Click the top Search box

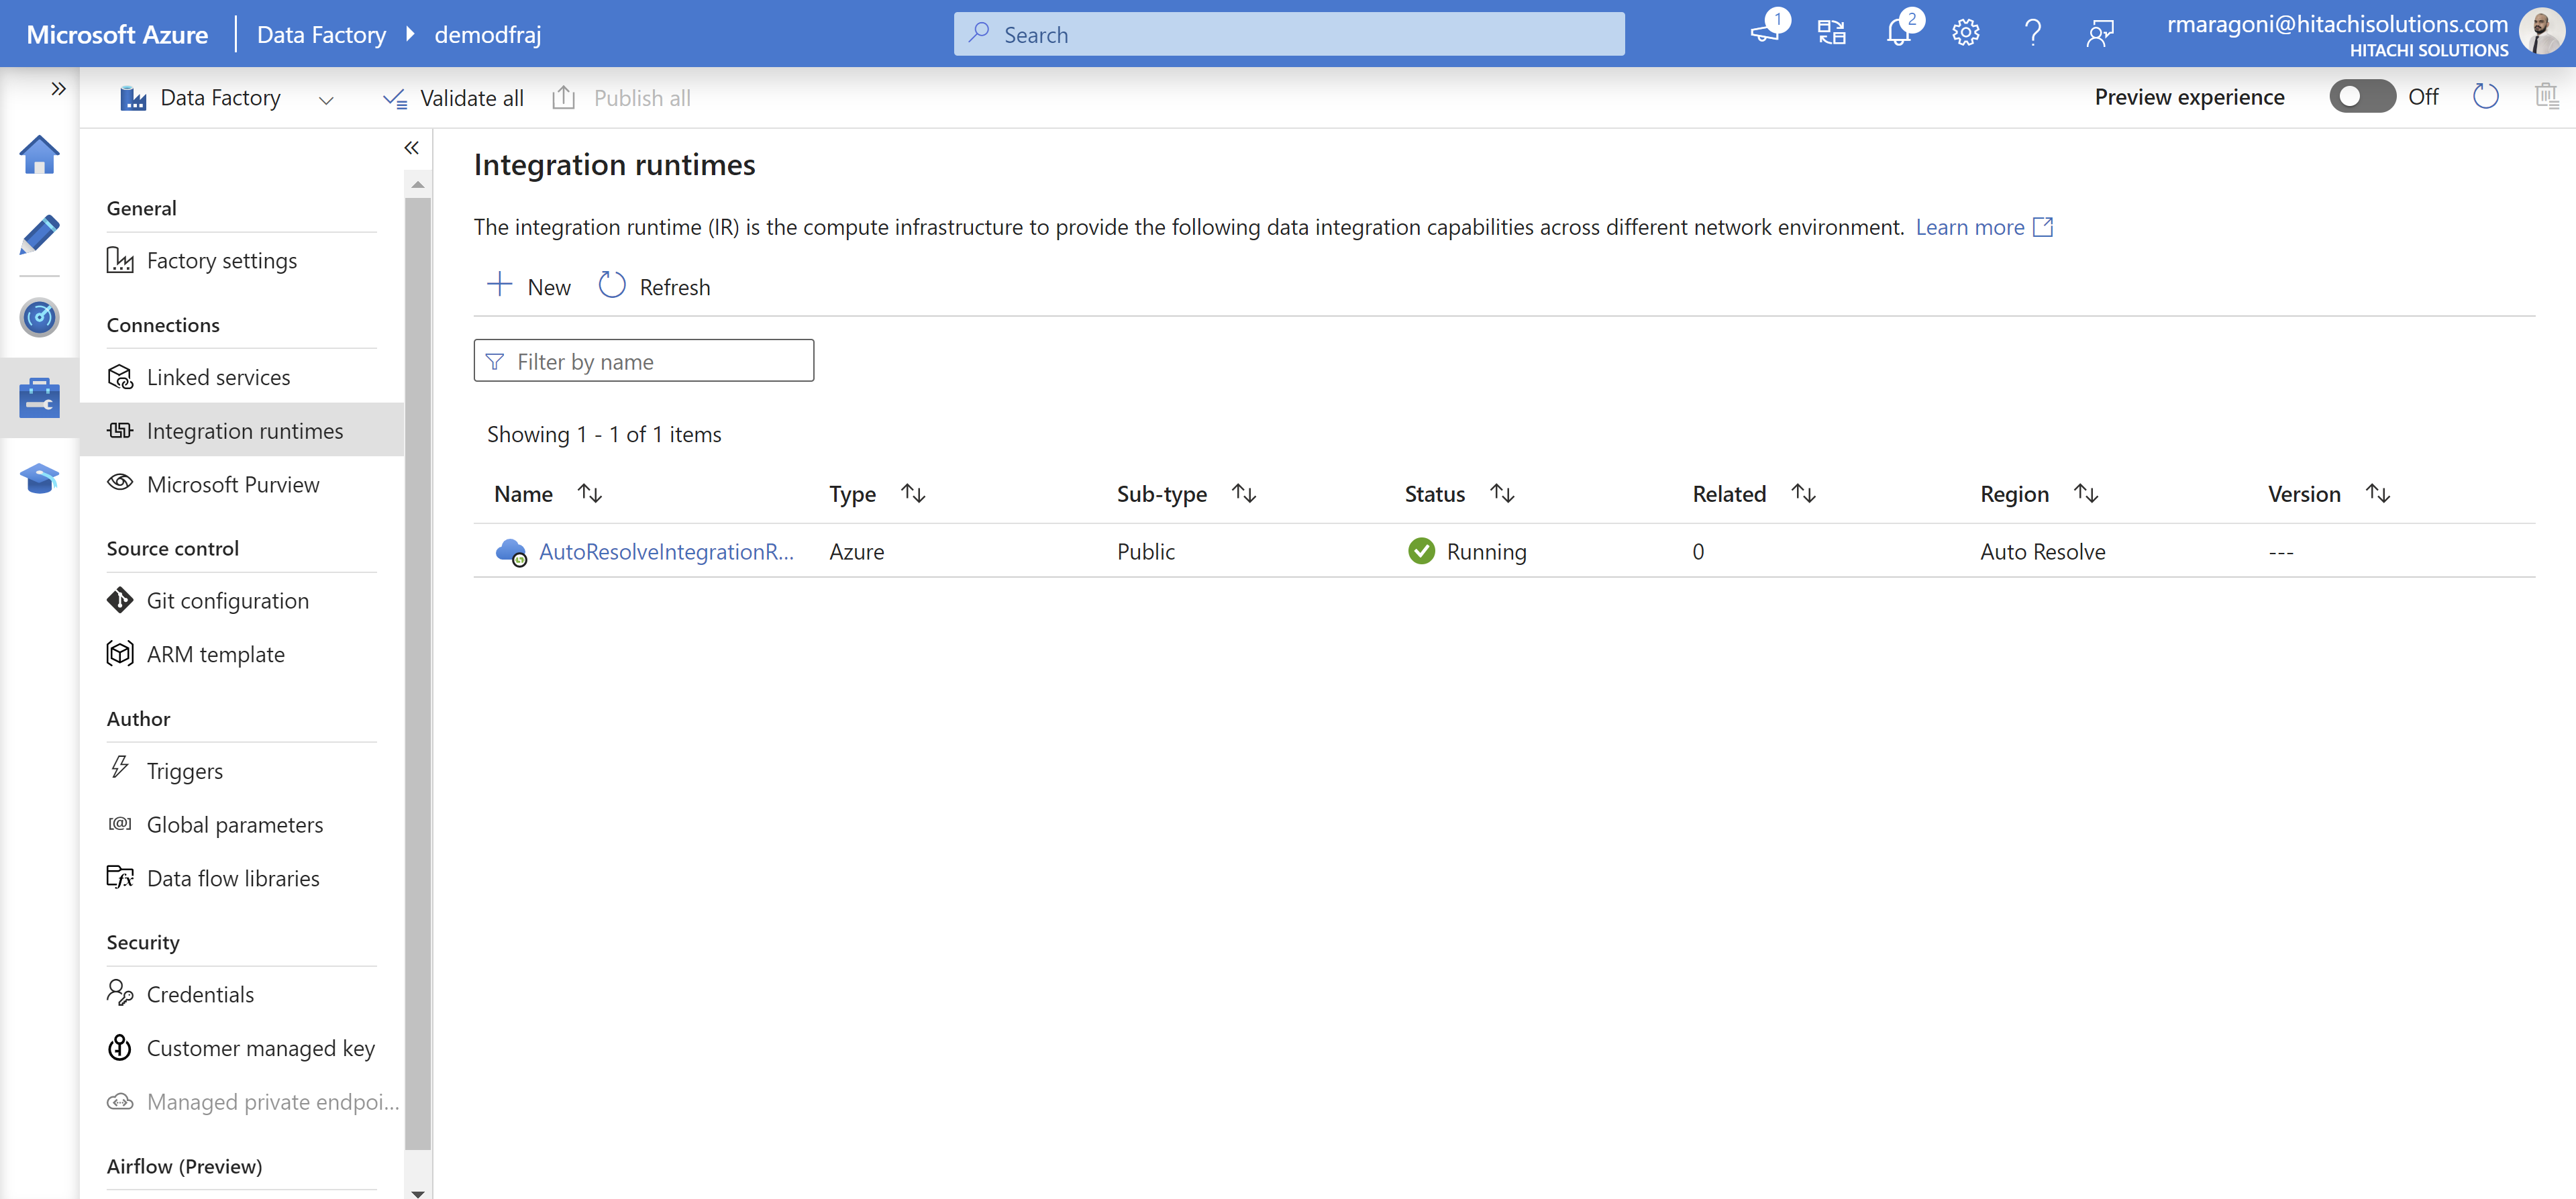1288,34
